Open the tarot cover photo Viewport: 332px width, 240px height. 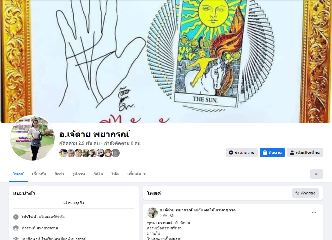(x=166, y=61)
